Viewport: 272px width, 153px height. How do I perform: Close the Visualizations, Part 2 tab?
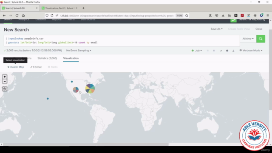[x=76, y=8]
